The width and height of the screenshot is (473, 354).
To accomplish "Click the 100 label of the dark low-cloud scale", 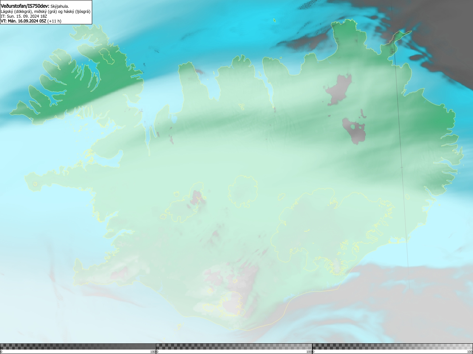I will click(153, 352).
